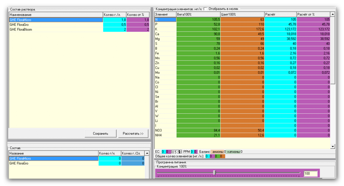This screenshot has width=344, height=186.
Task: Click the 'Кол-во г./2л.' column header
Action: tap(133, 153)
